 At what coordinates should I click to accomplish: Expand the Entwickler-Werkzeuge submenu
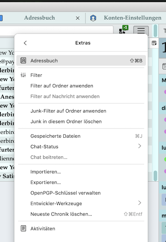[81, 203]
